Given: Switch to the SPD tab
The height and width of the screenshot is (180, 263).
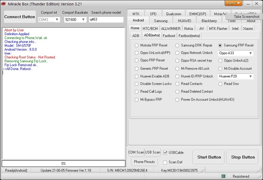Looking at the screenshot, I should click(x=153, y=14).
